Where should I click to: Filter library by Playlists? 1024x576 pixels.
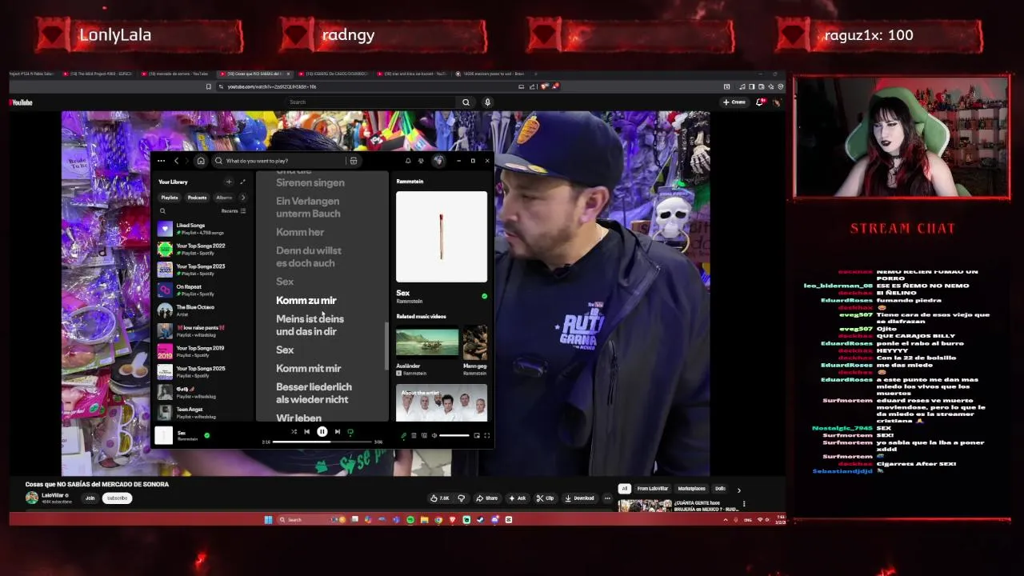[x=170, y=198]
